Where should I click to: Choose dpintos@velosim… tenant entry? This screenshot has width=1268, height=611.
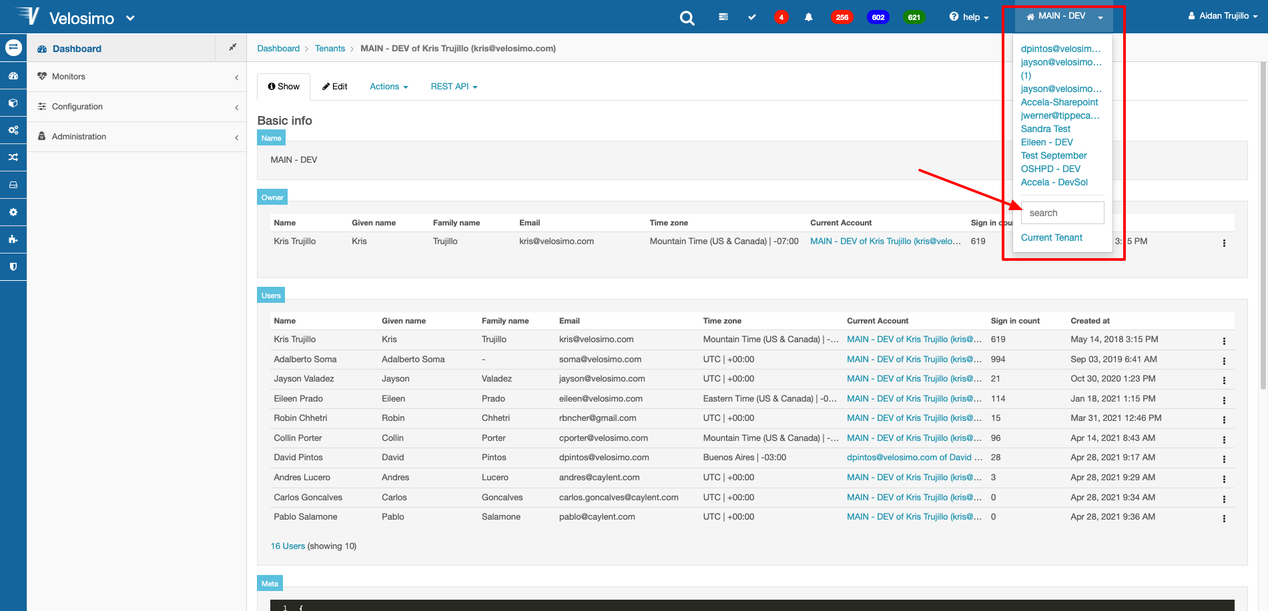pyautogui.click(x=1060, y=49)
